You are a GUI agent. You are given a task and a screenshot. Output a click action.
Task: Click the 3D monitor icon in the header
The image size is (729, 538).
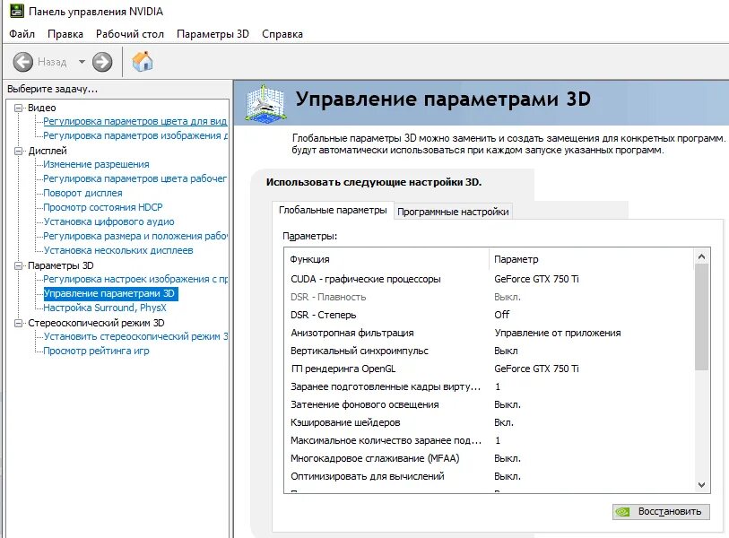(265, 101)
